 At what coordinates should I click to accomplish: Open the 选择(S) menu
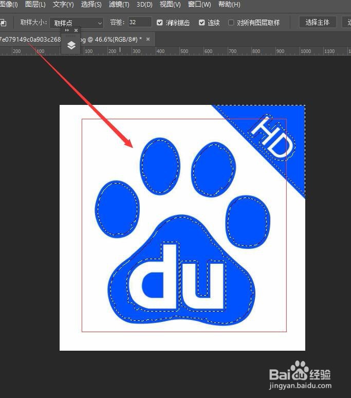tap(91, 4)
